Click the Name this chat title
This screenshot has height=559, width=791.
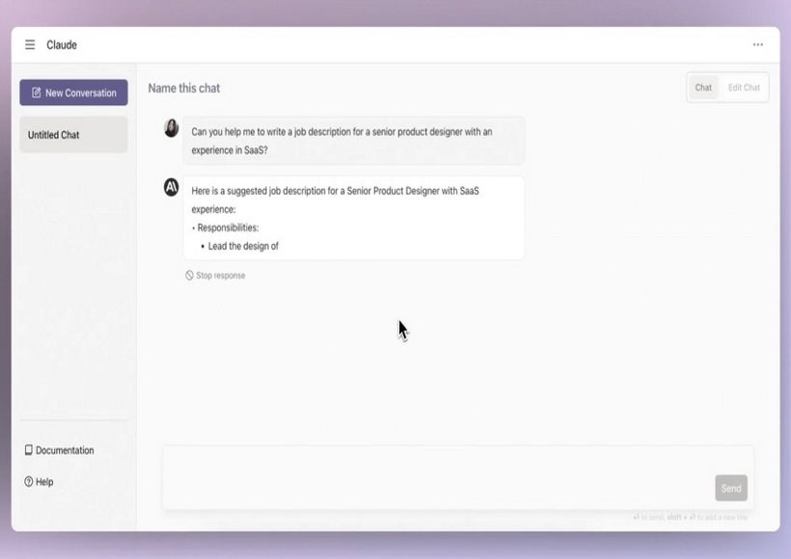coord(184,89)
